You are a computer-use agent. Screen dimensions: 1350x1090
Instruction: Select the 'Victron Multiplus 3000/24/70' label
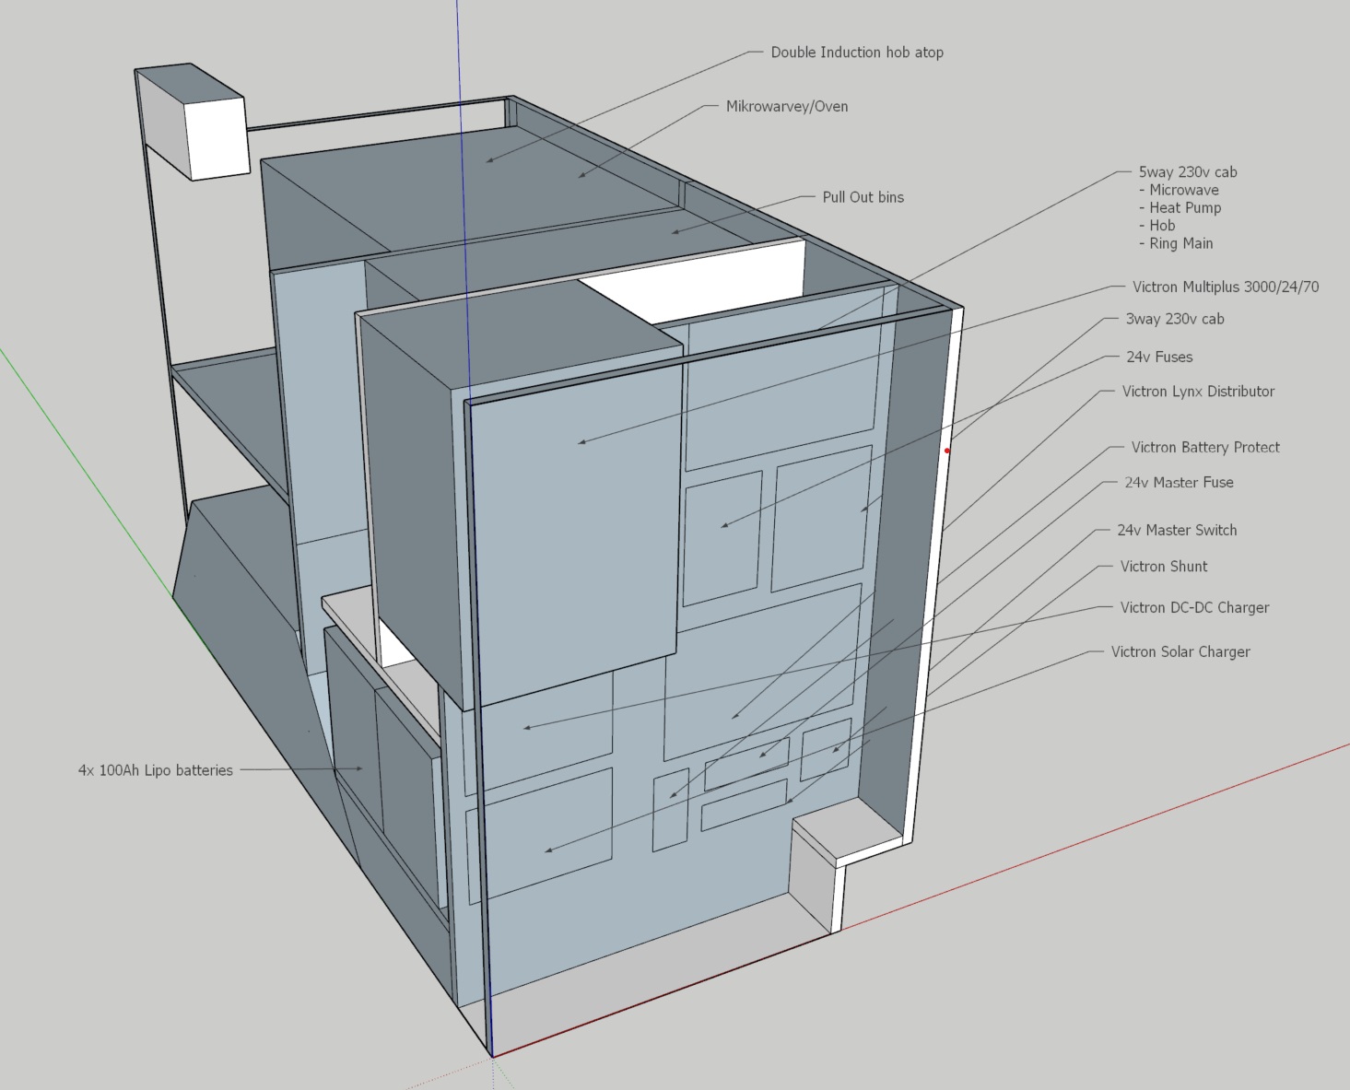pyautogui.click(x=1225, y=287)
